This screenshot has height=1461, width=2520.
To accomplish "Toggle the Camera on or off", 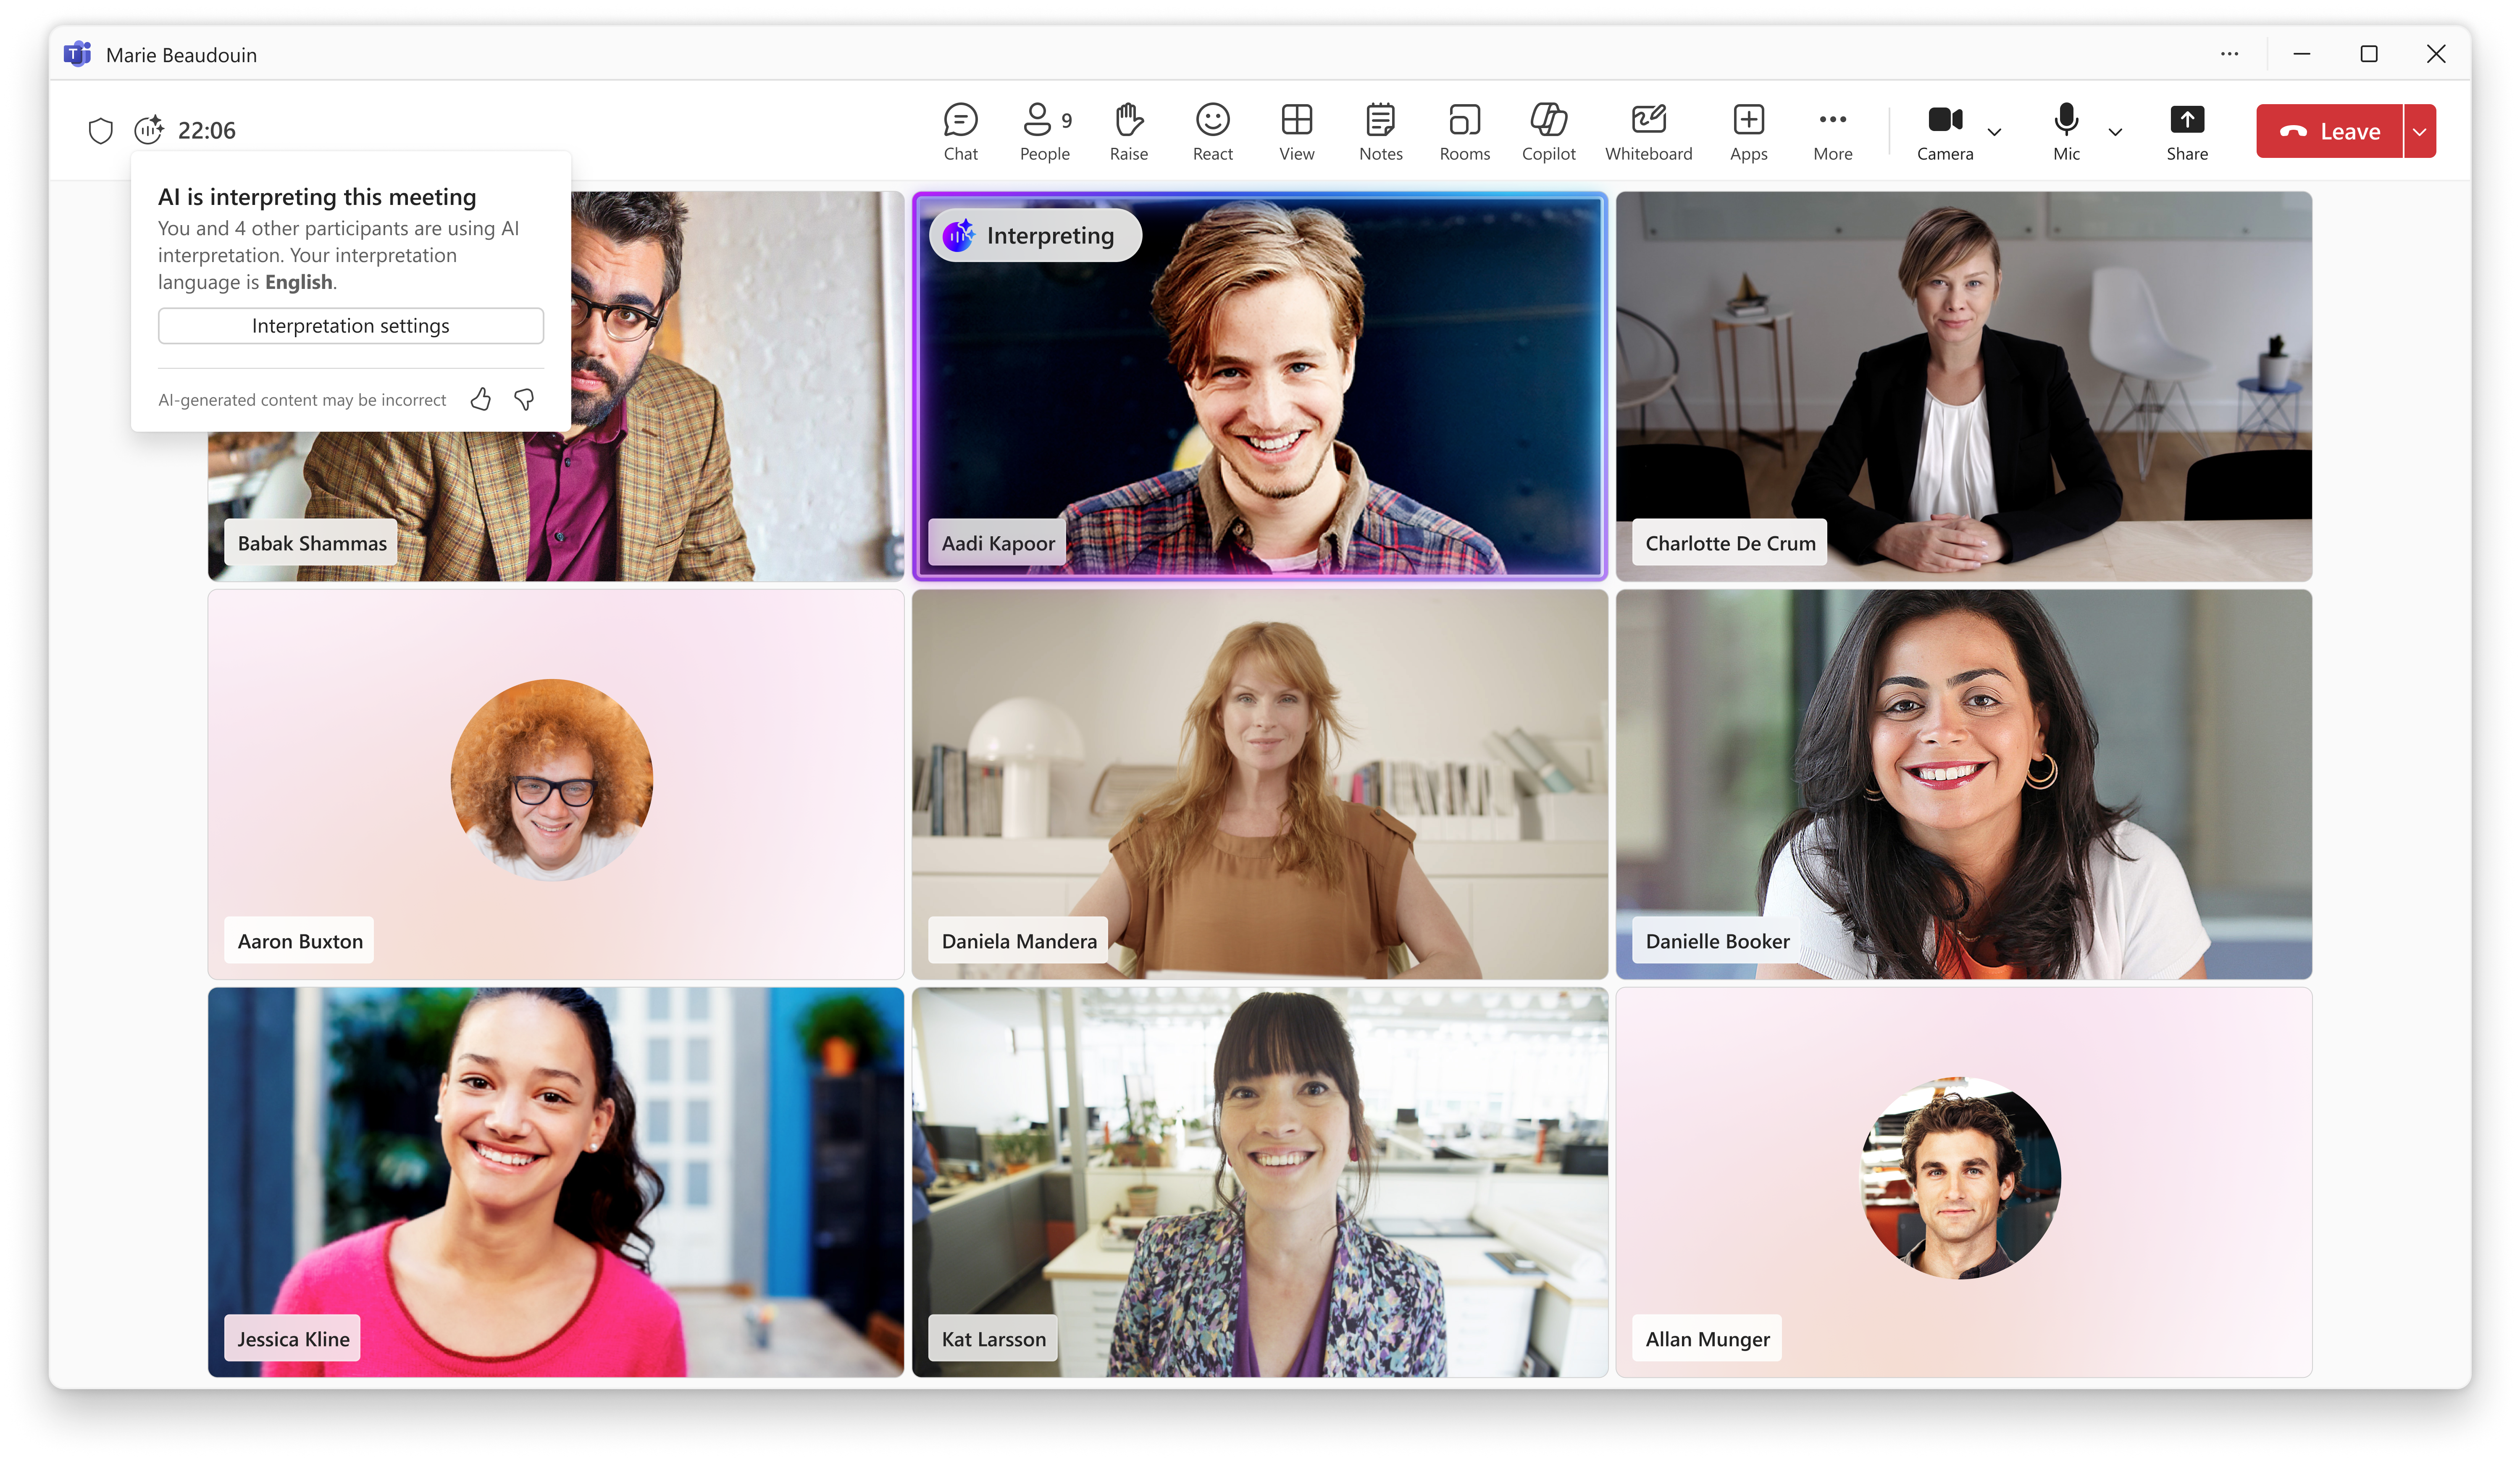I will (x=1944, y=131).
